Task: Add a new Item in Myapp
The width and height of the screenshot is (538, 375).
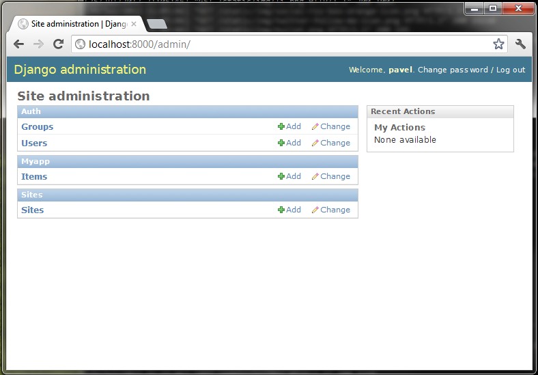Action: click(x=289, y=176)
